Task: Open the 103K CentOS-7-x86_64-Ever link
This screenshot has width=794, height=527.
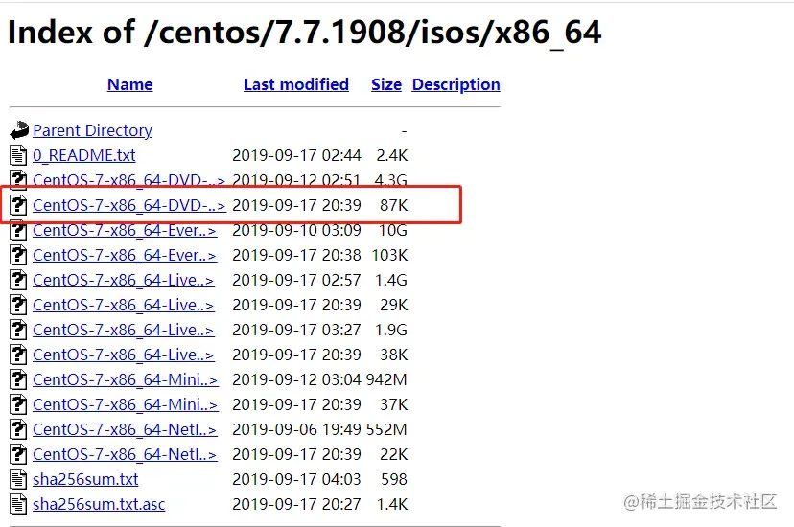Action: (x=125, y=255)
